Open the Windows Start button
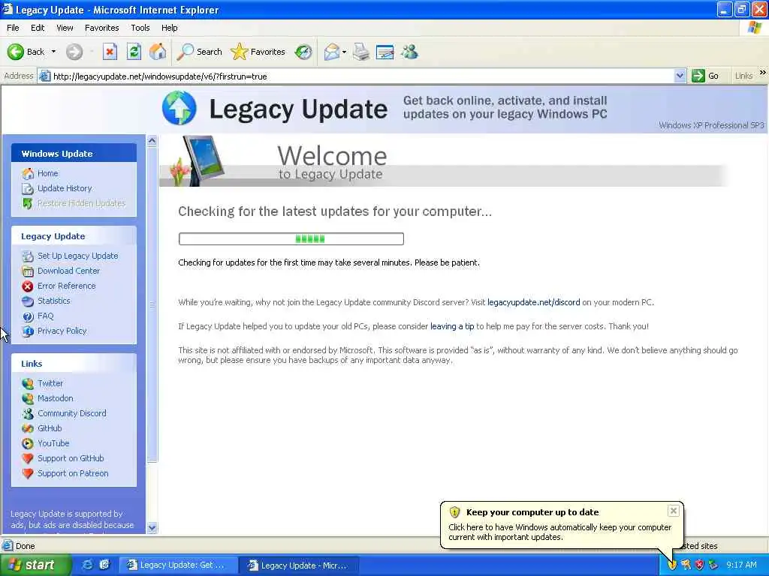769x576 pixels. click(35, 565)
